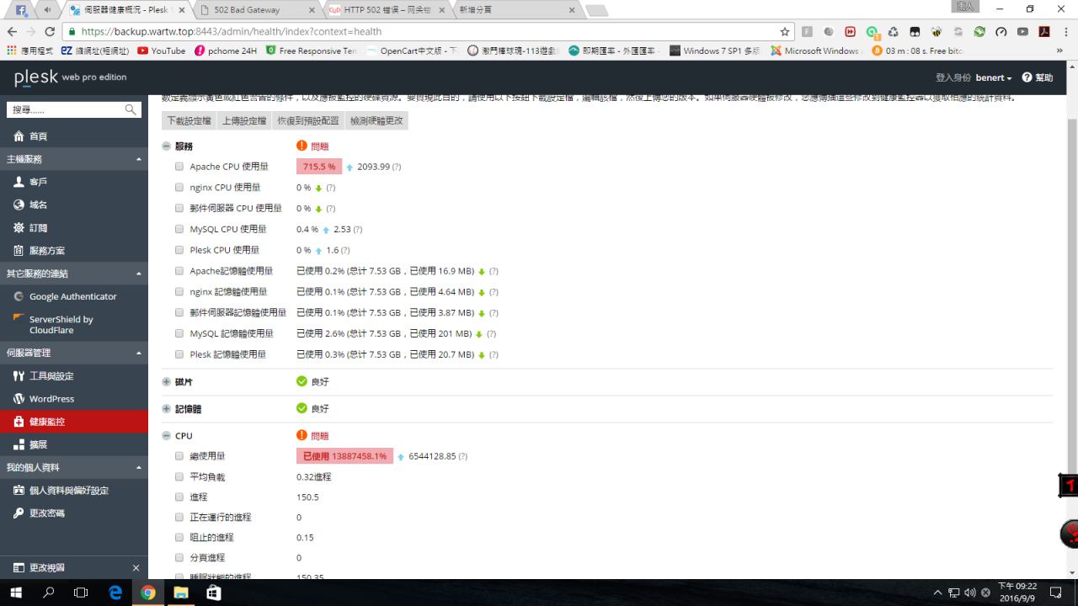Open the Windows notification center

[x=1056, y=593]
